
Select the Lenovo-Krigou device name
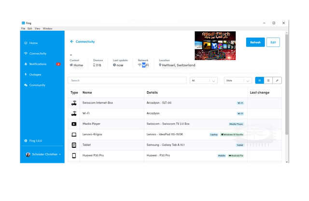point(92,134)
